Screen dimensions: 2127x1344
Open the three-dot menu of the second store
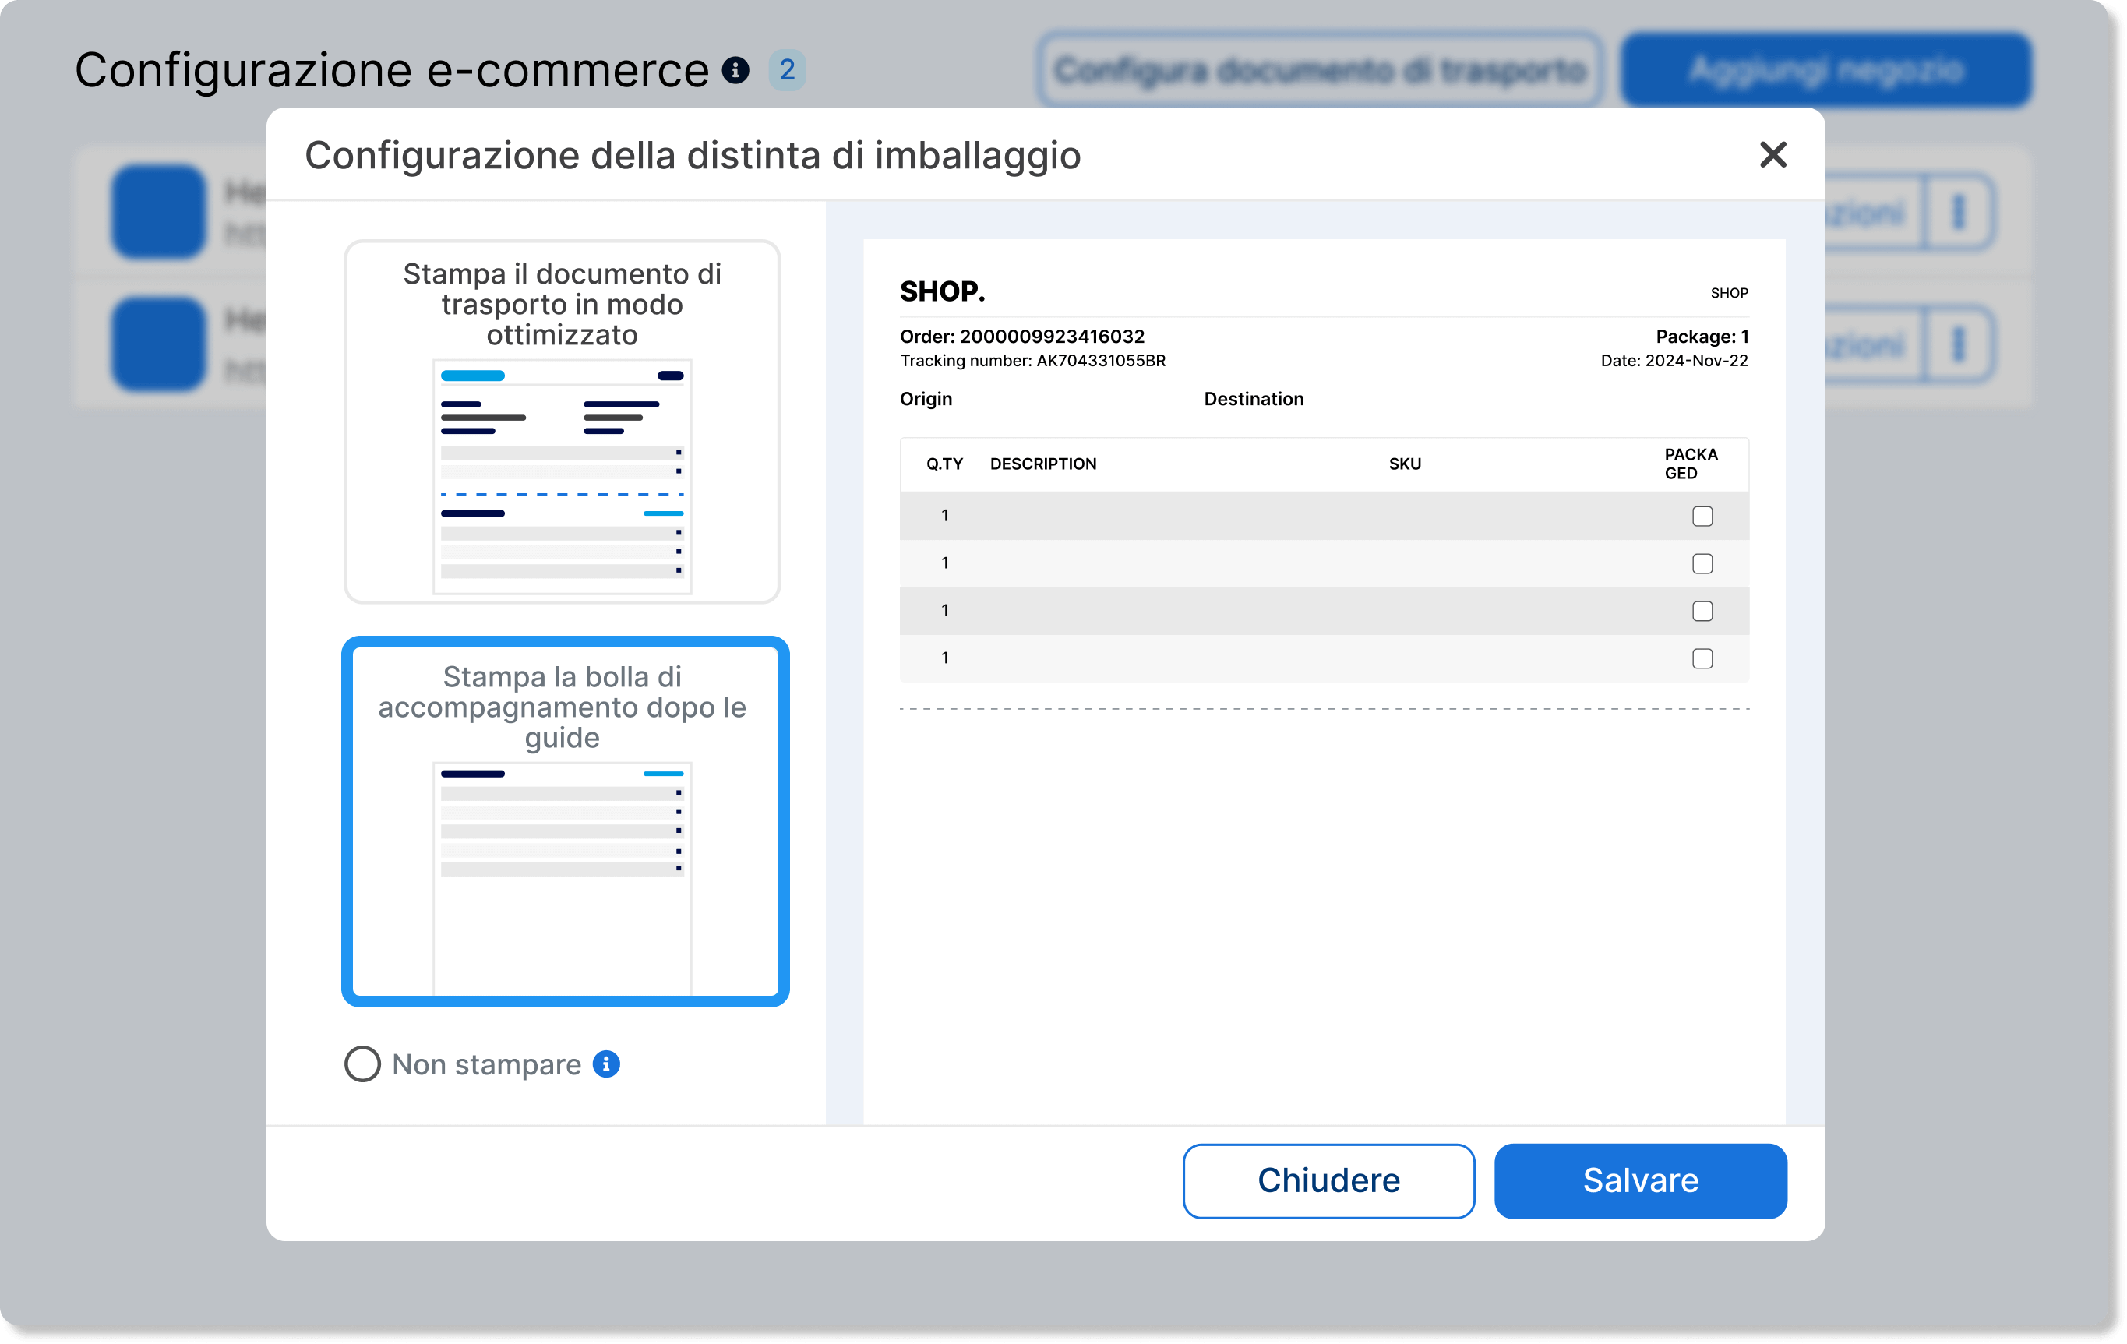1959,344
